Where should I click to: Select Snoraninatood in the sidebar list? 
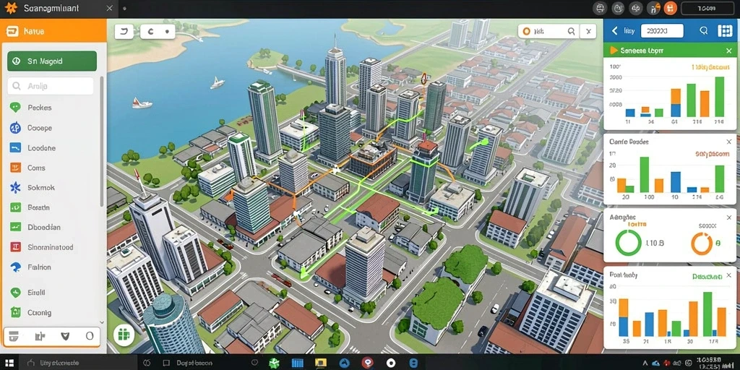click(41, 247)
